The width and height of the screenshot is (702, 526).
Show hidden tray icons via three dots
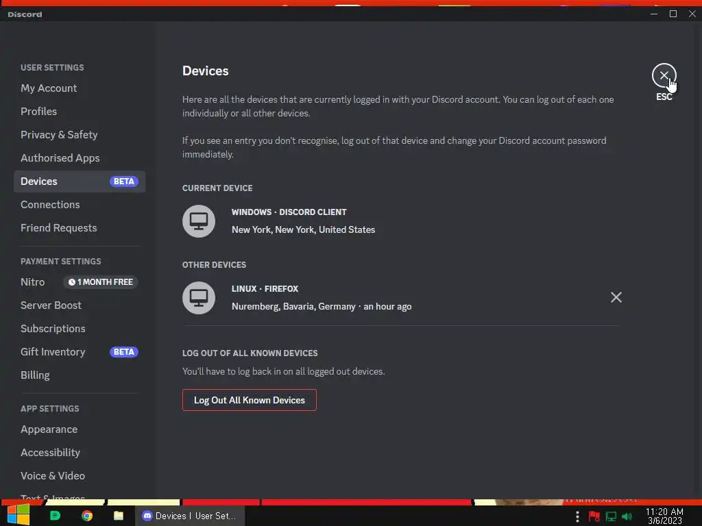point(577,516)
